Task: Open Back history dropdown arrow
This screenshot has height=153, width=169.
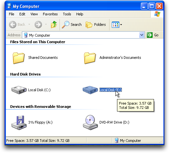Action: tap(29, 25)
